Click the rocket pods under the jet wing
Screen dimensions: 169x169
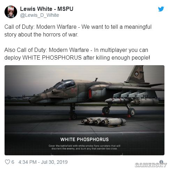coord(132,101)
